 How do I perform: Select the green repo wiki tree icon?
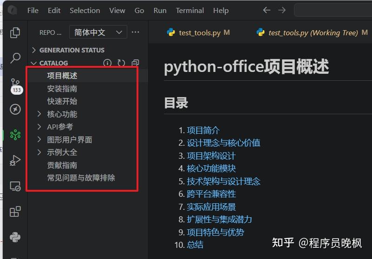[15, 135]
